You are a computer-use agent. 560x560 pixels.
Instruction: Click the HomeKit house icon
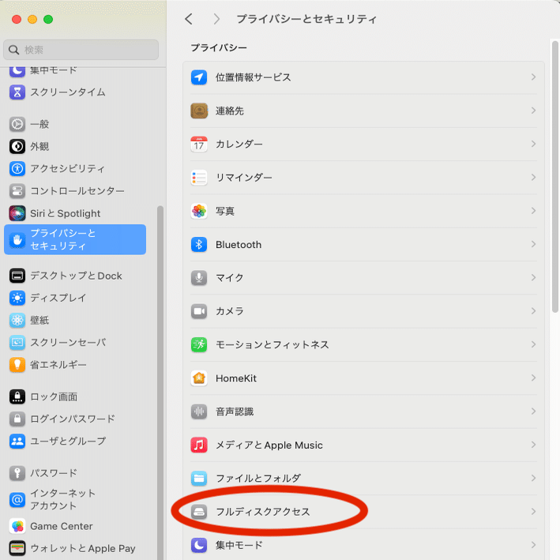point(199,378)
